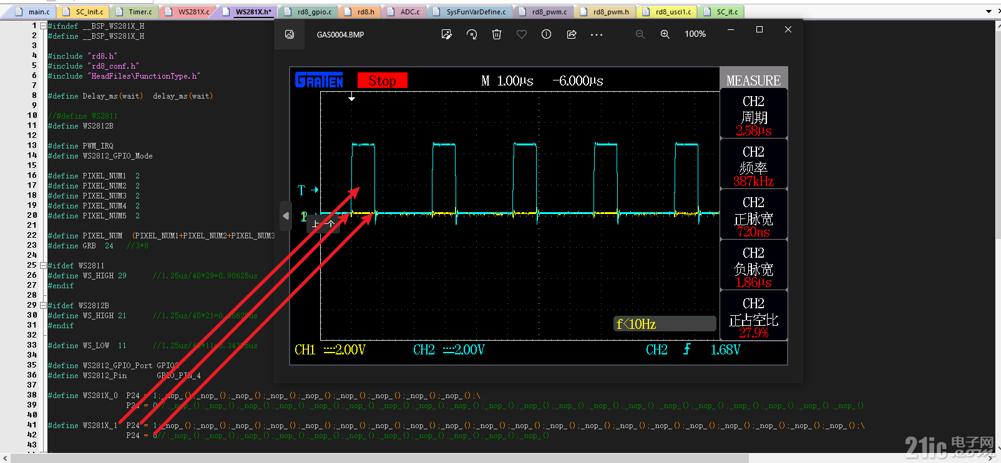Select the WS281X.c tab
Screen dimensions: 1001x463
tap(188, 12)
